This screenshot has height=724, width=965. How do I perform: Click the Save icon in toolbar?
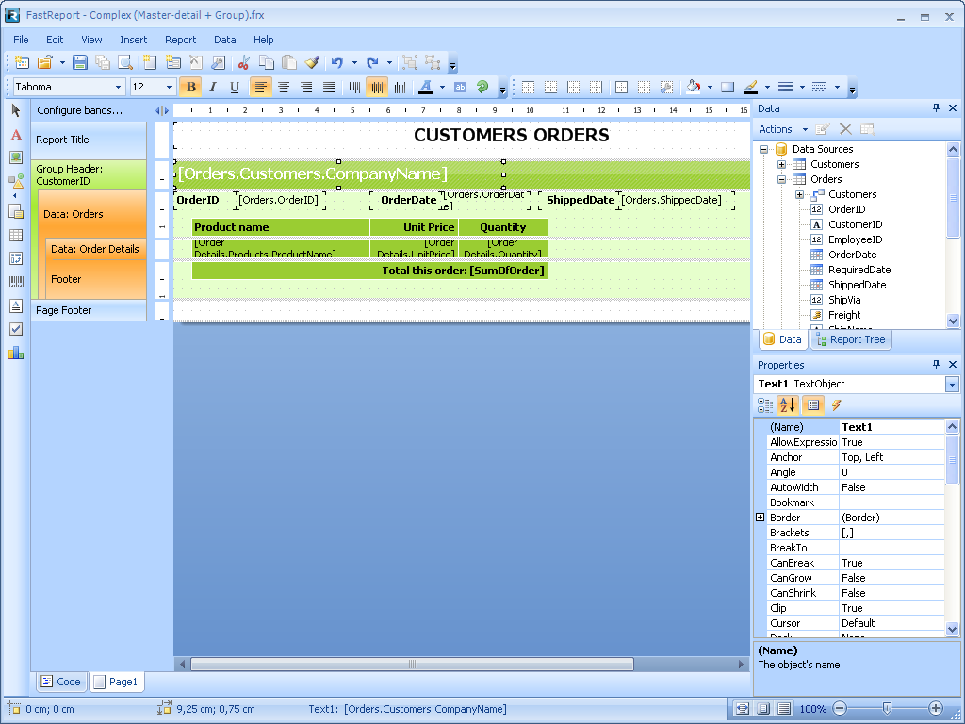[x=80, y=62]
